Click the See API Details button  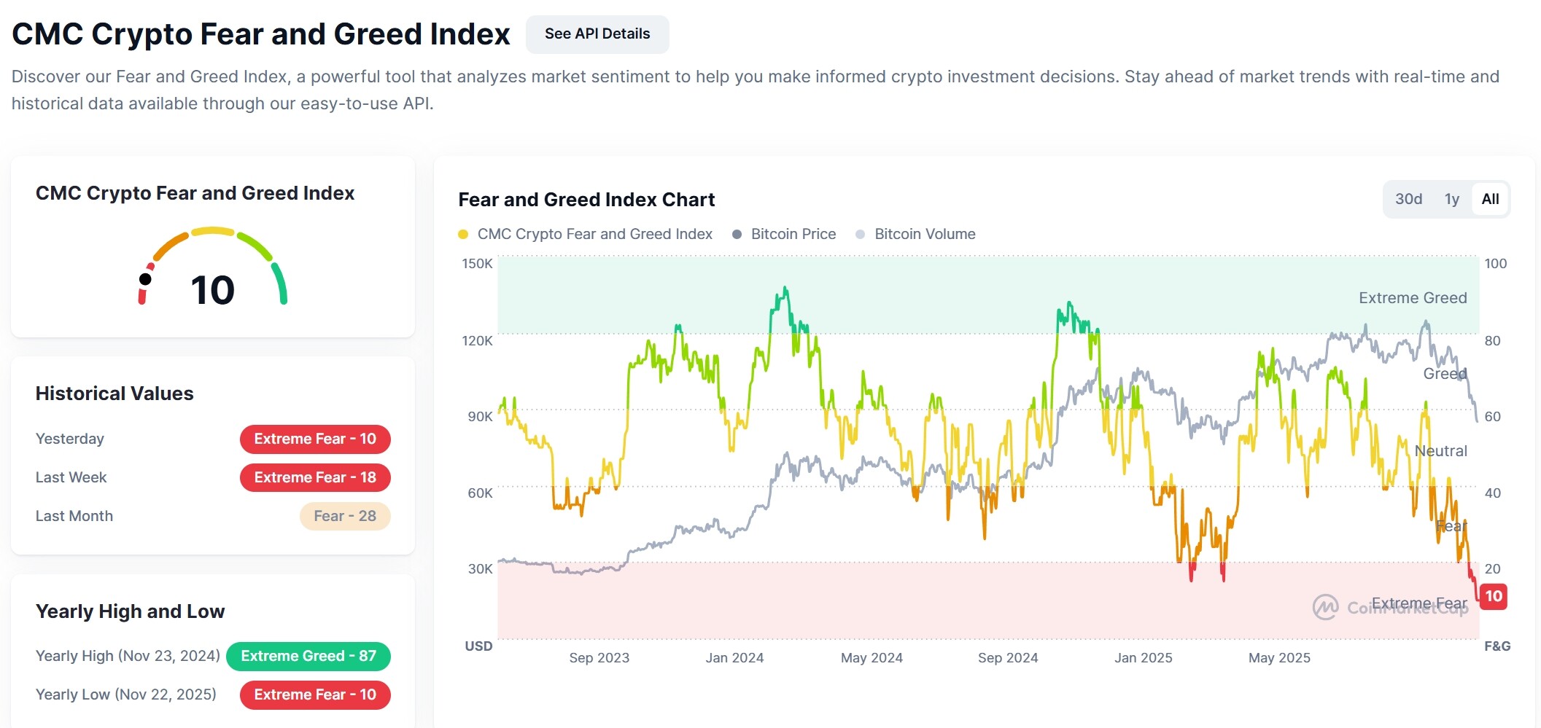tap(597, 34)
